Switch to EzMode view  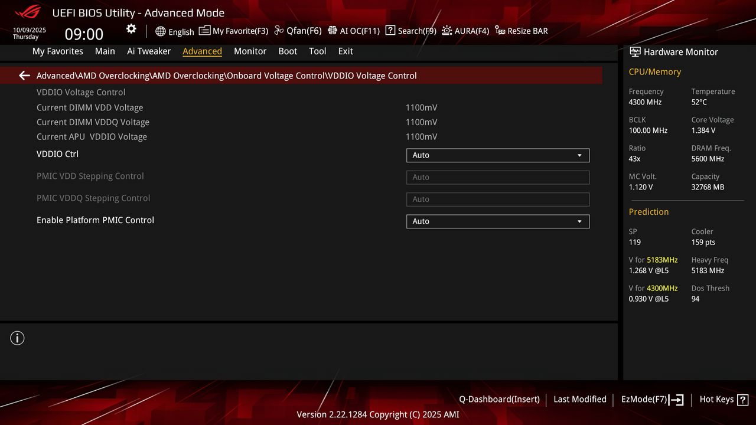coord(646,399)
